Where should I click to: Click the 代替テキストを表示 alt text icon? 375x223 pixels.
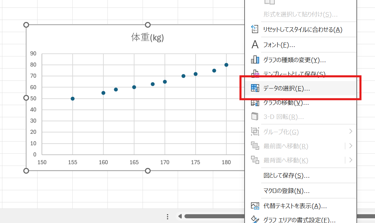[255, 205]
